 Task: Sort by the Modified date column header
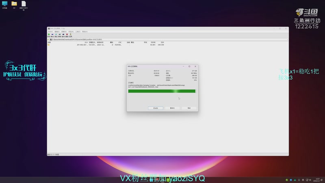click(x=100, y=42)
